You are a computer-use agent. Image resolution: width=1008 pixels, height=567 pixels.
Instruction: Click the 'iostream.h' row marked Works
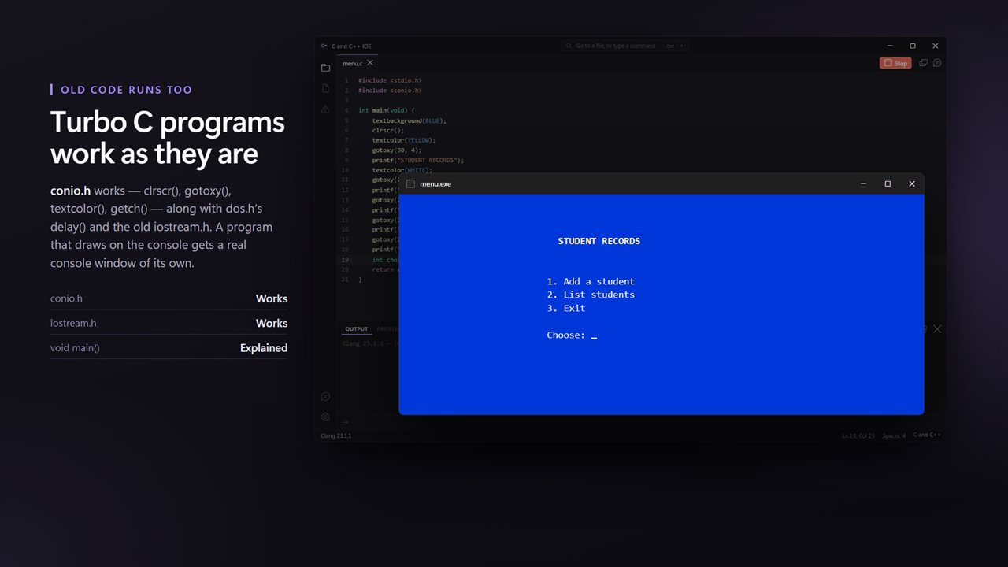(169, 323)
